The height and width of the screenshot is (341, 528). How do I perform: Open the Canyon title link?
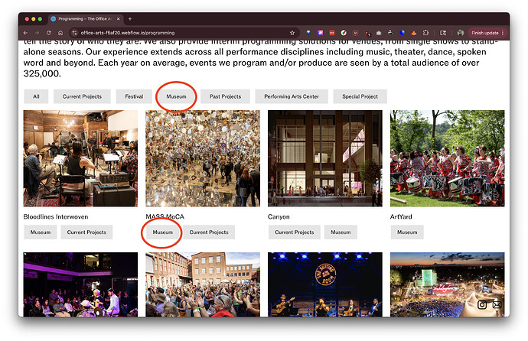[x=279, y=217]
